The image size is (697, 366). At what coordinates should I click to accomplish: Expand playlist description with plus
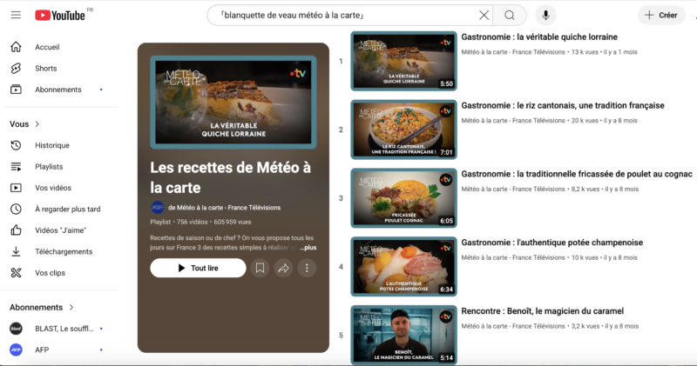tap(308, 248)
